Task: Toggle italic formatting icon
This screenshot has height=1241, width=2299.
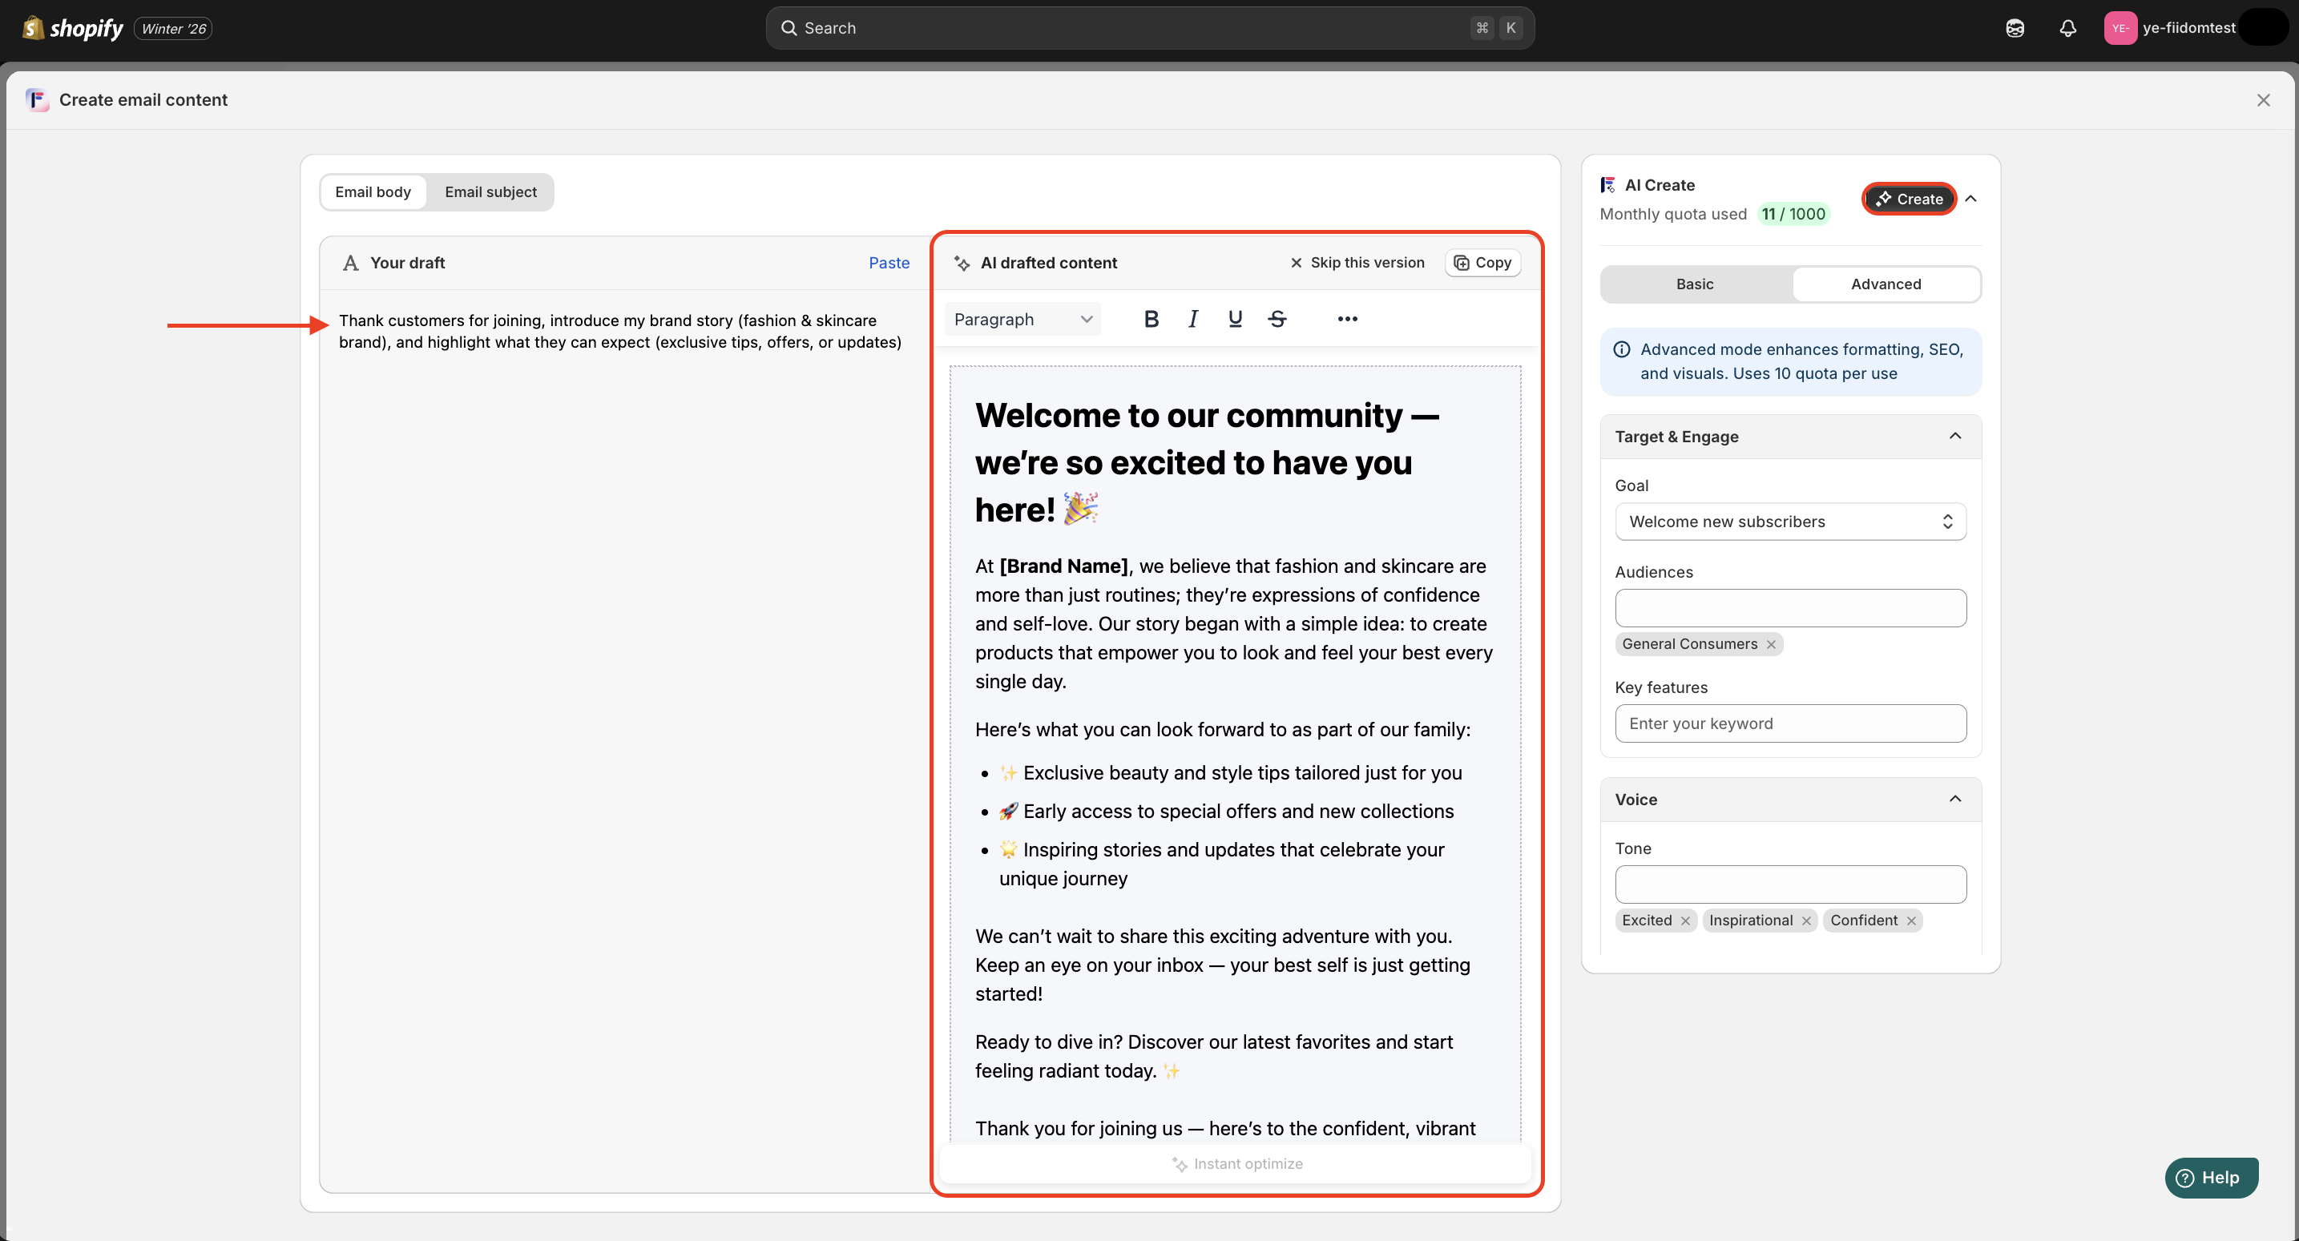Action: (1192, 320)
